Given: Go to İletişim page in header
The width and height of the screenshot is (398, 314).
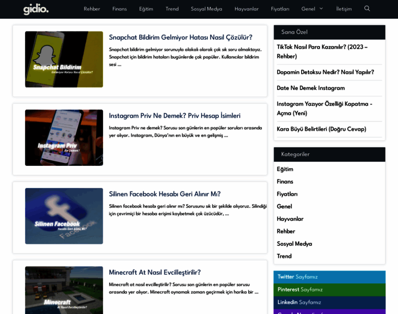Looking at the screenshot, I should [x=344, y=9].
